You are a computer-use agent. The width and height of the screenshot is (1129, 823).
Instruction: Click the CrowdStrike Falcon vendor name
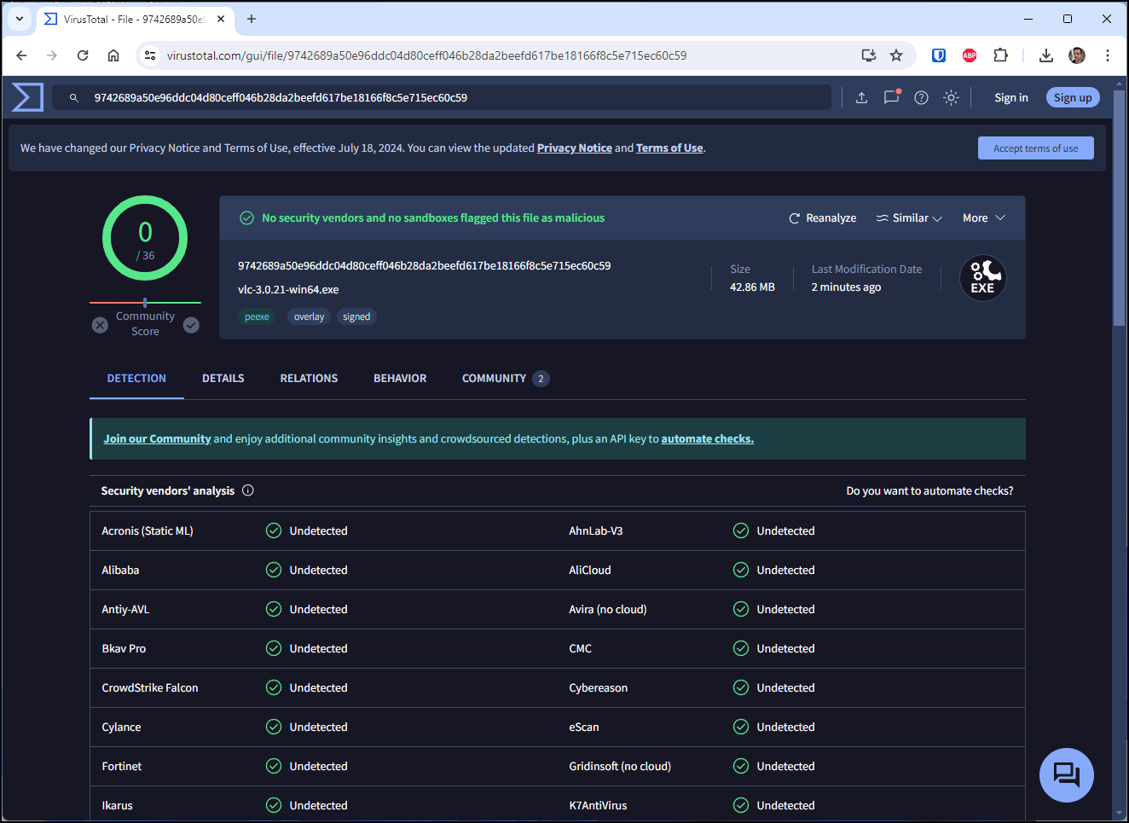click(150, 688)
